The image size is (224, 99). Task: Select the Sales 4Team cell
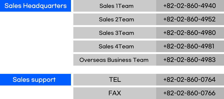click(115, 46)
